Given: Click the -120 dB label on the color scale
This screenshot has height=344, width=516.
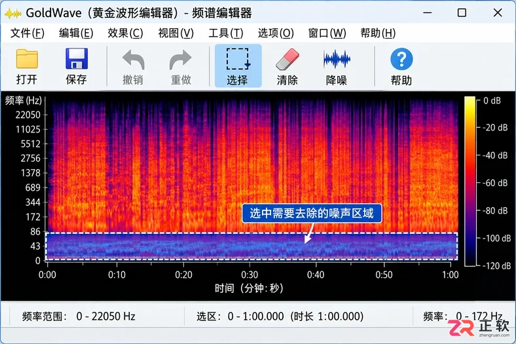Looking at the screenshot, I should [496, 265].
